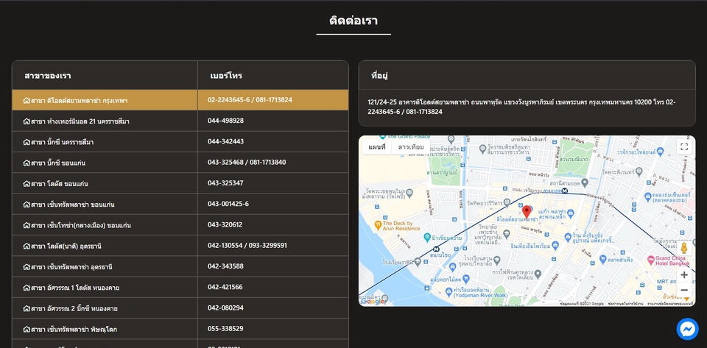Image resolution: width=707 pixels, height=348 pixels.
Task: Click the สนามไชย MRT station icon
Action: pos(435,249)
